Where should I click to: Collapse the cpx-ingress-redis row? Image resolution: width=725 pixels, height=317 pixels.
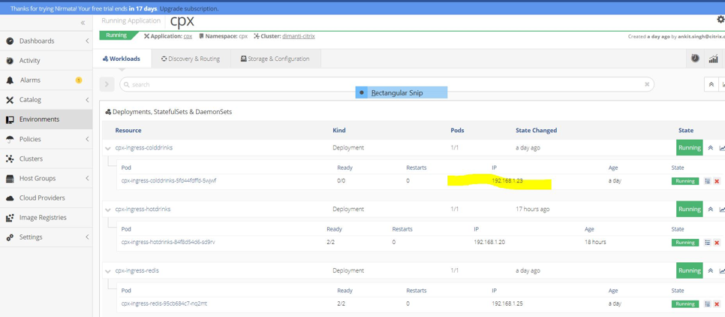108,271
